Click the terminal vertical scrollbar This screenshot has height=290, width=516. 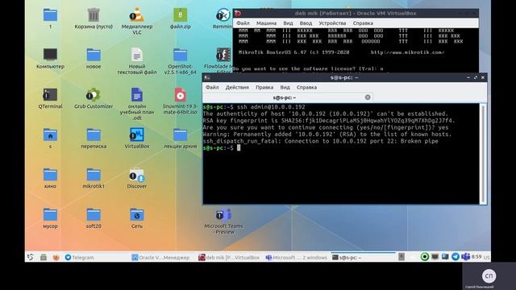coord(483,154)
